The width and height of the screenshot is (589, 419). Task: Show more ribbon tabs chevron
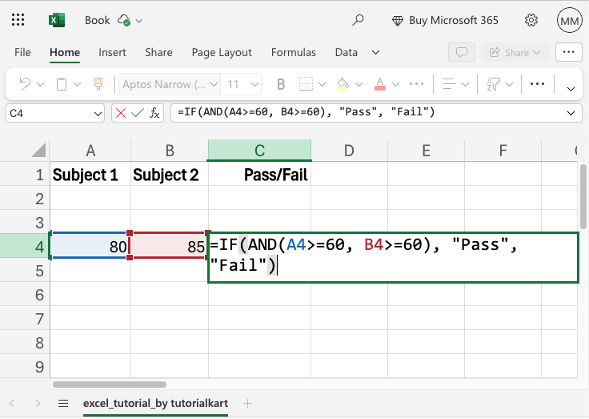(x=375, y=52)
